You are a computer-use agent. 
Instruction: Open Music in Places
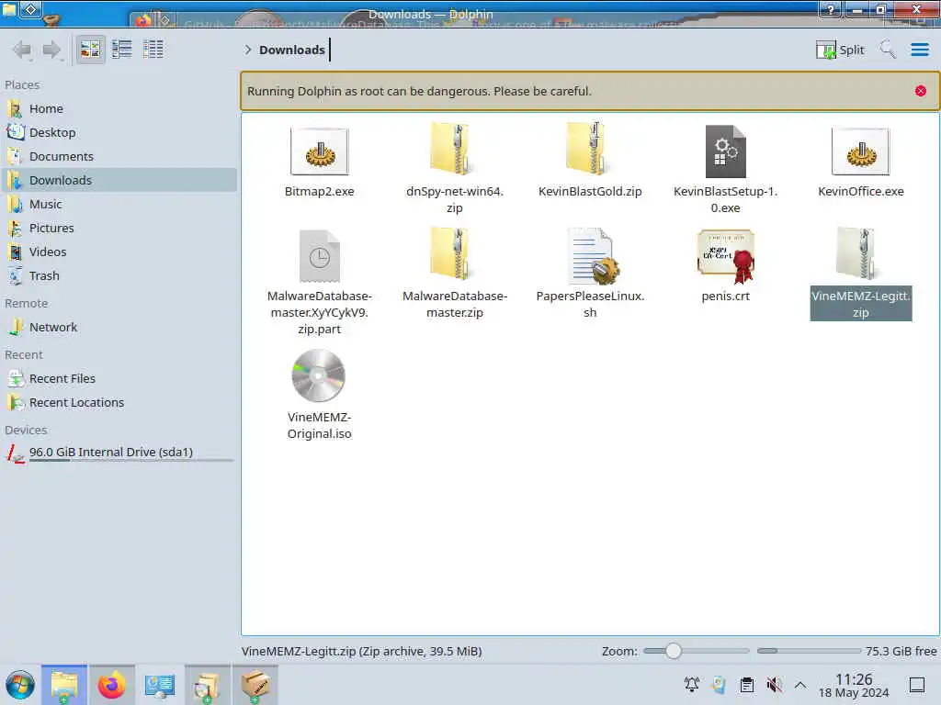point(120,205)
